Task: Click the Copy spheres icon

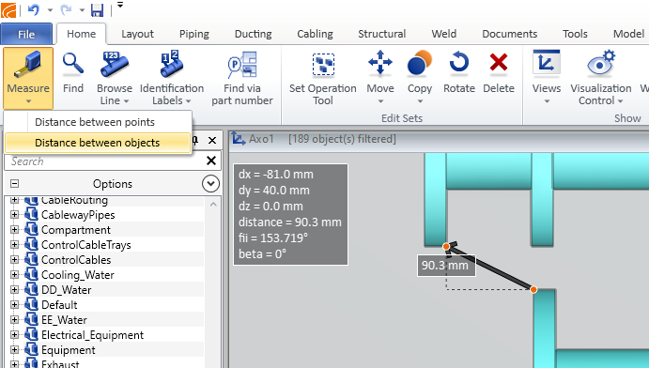Action: pos(419,63)
